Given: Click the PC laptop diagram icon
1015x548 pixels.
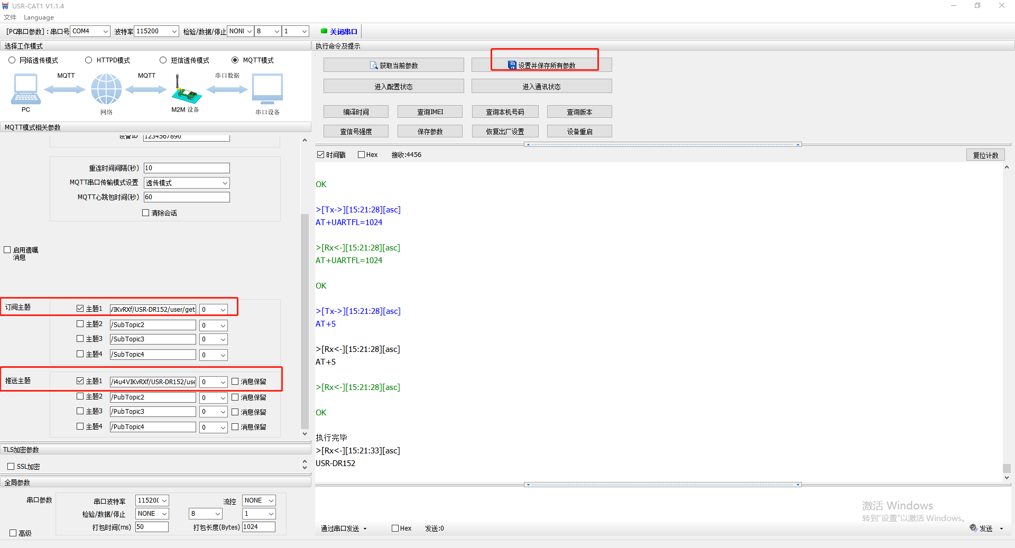Looking at the screenshot, I should tap(25, 89).
